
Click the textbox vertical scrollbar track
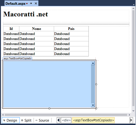coord(93,84)
